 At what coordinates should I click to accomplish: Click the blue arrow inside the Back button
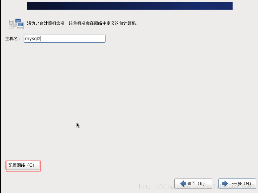click(x=184, y=183)
